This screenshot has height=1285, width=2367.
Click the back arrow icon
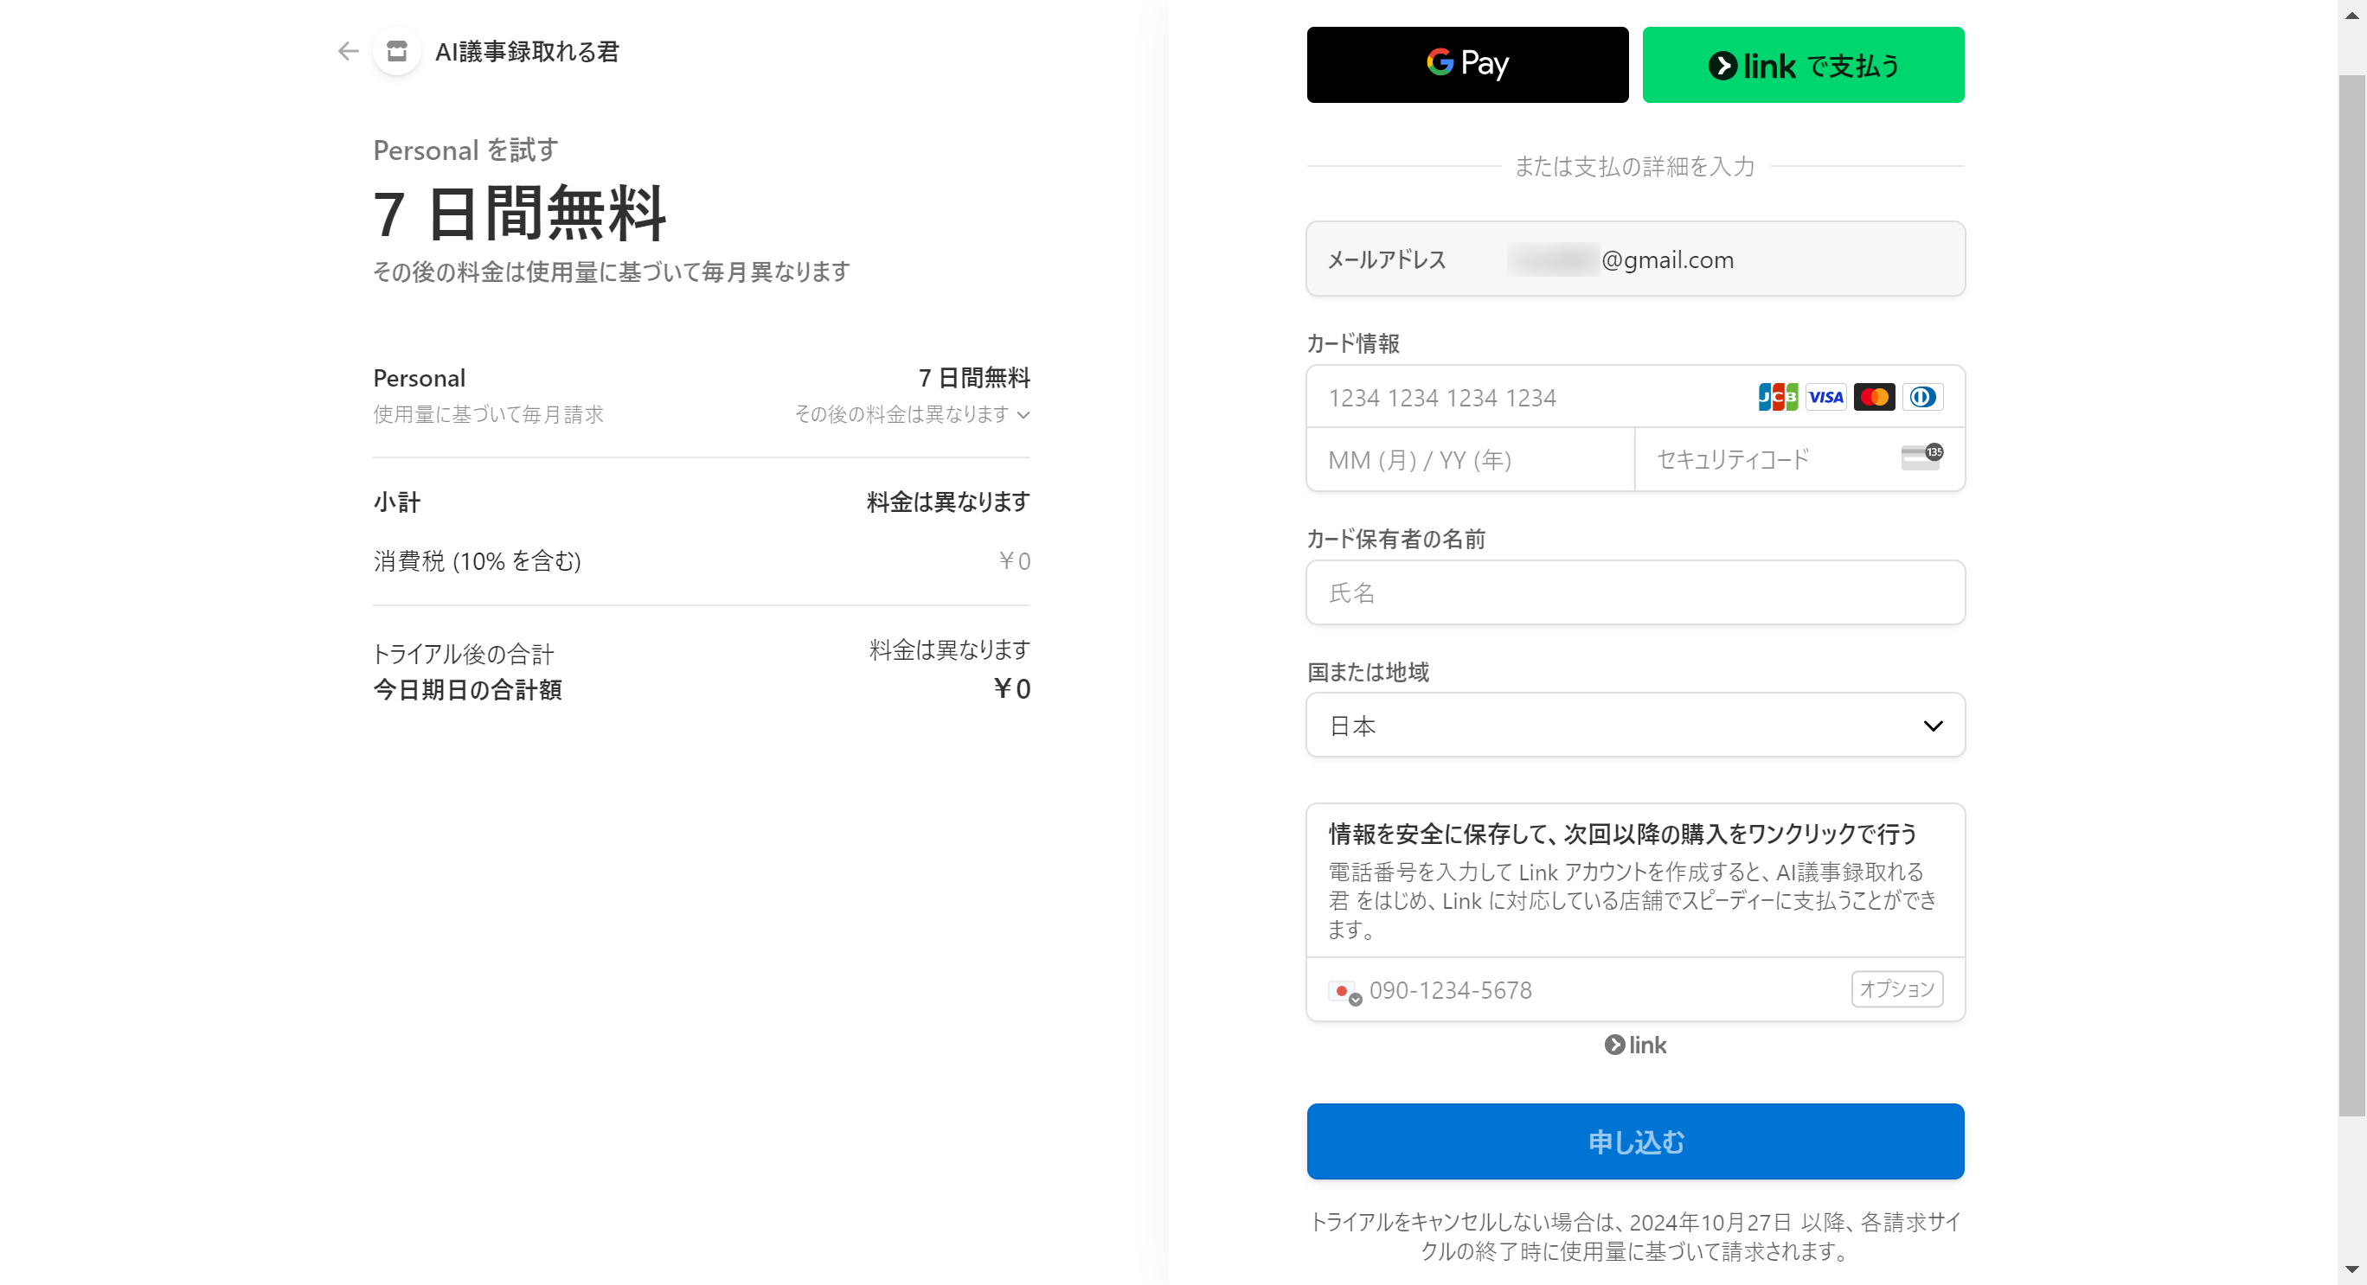click(347, 51)
